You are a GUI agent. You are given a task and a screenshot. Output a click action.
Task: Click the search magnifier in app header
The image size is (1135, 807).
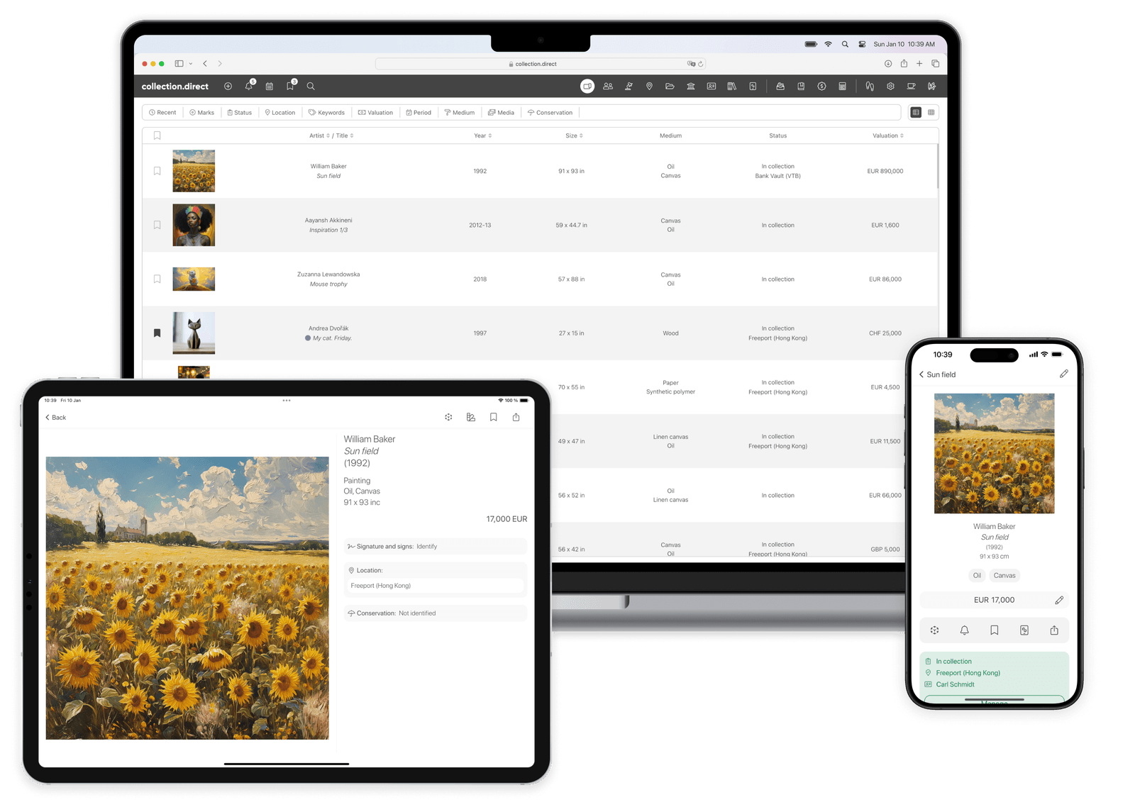click(311, 87)
